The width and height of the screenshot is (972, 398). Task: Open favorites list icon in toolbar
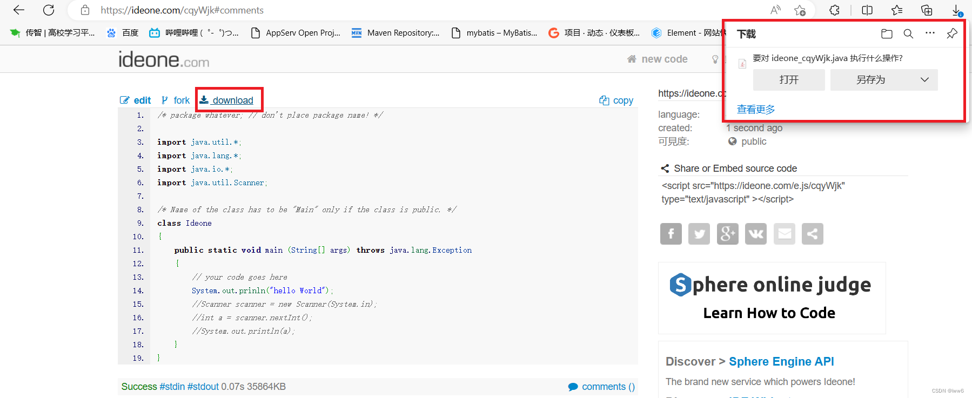(x=897, y=10)
